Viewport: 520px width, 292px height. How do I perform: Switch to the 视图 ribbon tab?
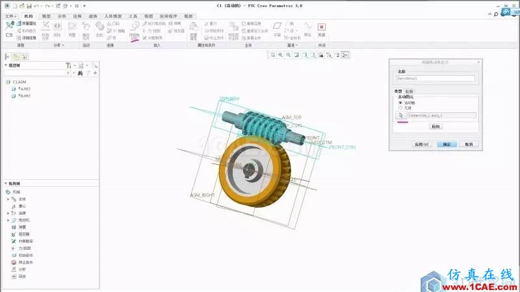[148, 16]
